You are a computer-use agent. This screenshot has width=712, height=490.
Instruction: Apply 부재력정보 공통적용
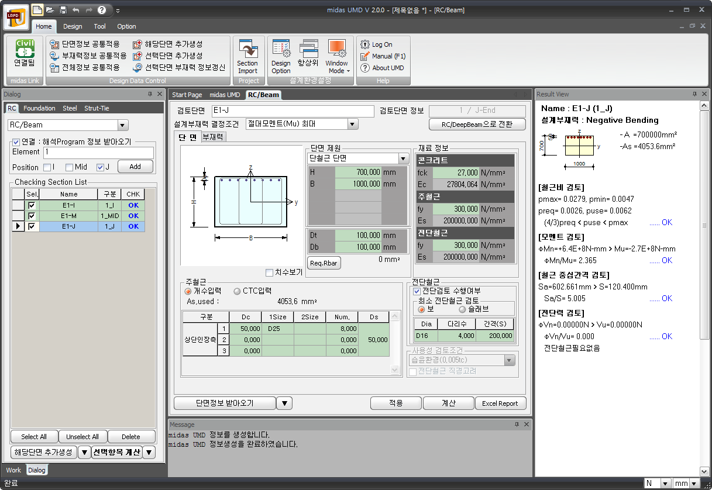click(88, 56)
